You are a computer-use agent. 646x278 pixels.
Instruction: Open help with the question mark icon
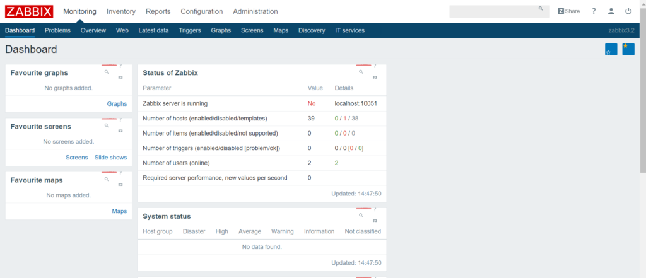tap(594, 11)
